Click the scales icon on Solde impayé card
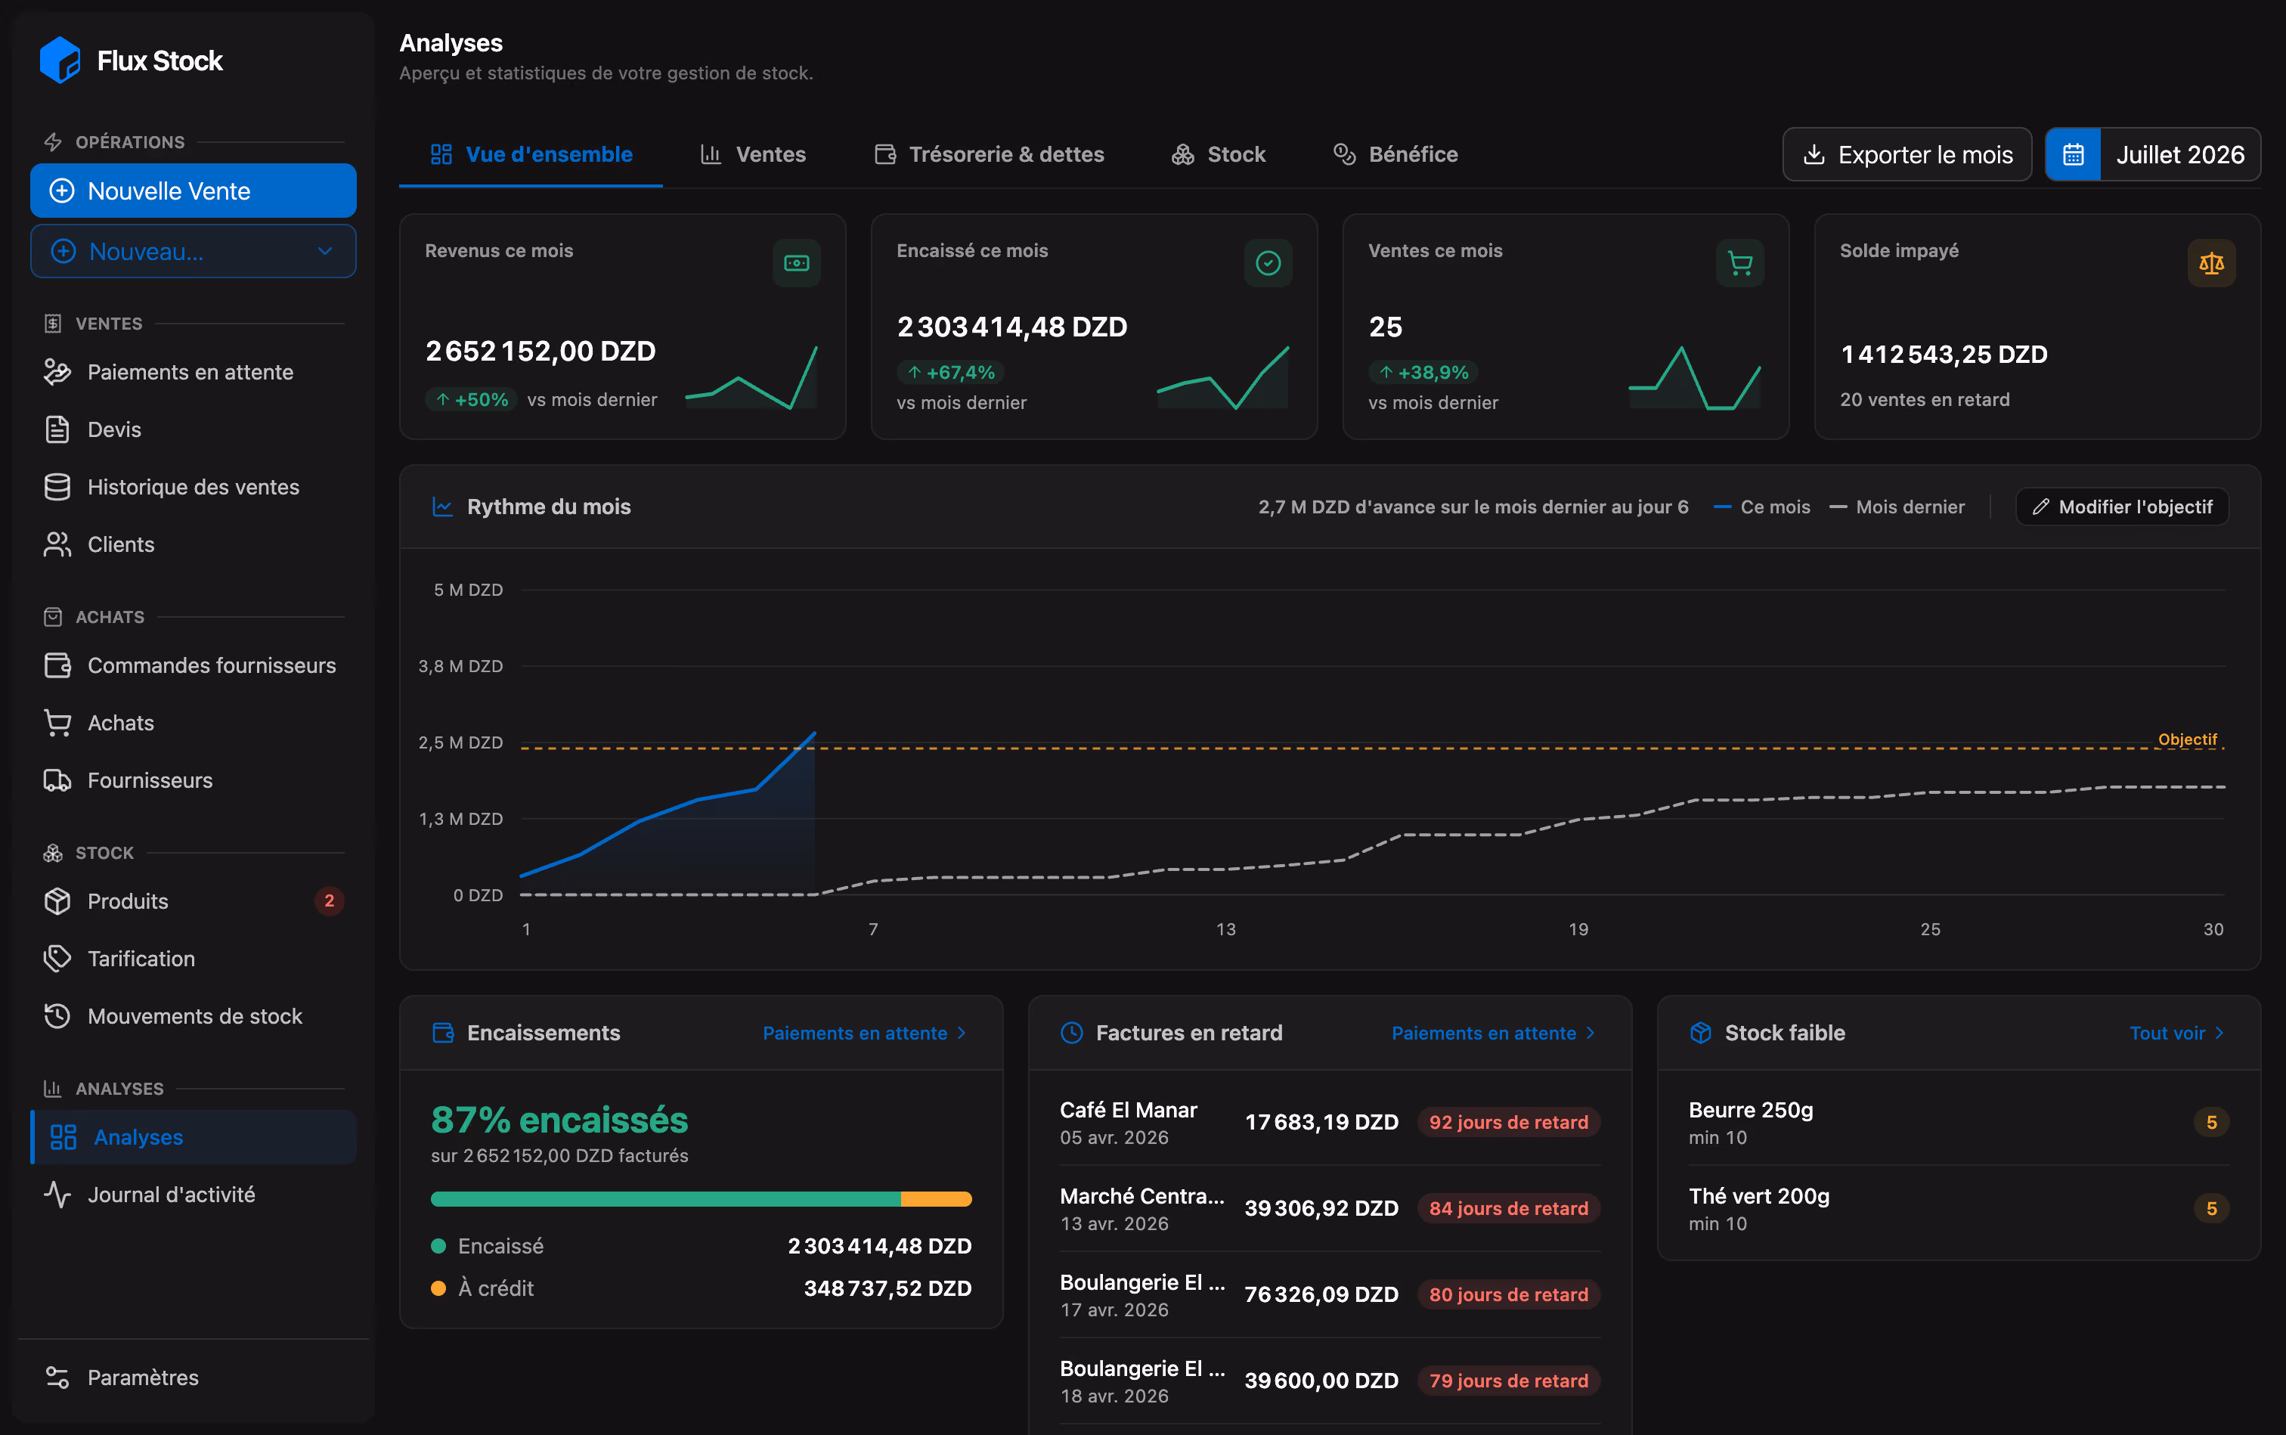2286x1435 pixels. (2211, 263)
